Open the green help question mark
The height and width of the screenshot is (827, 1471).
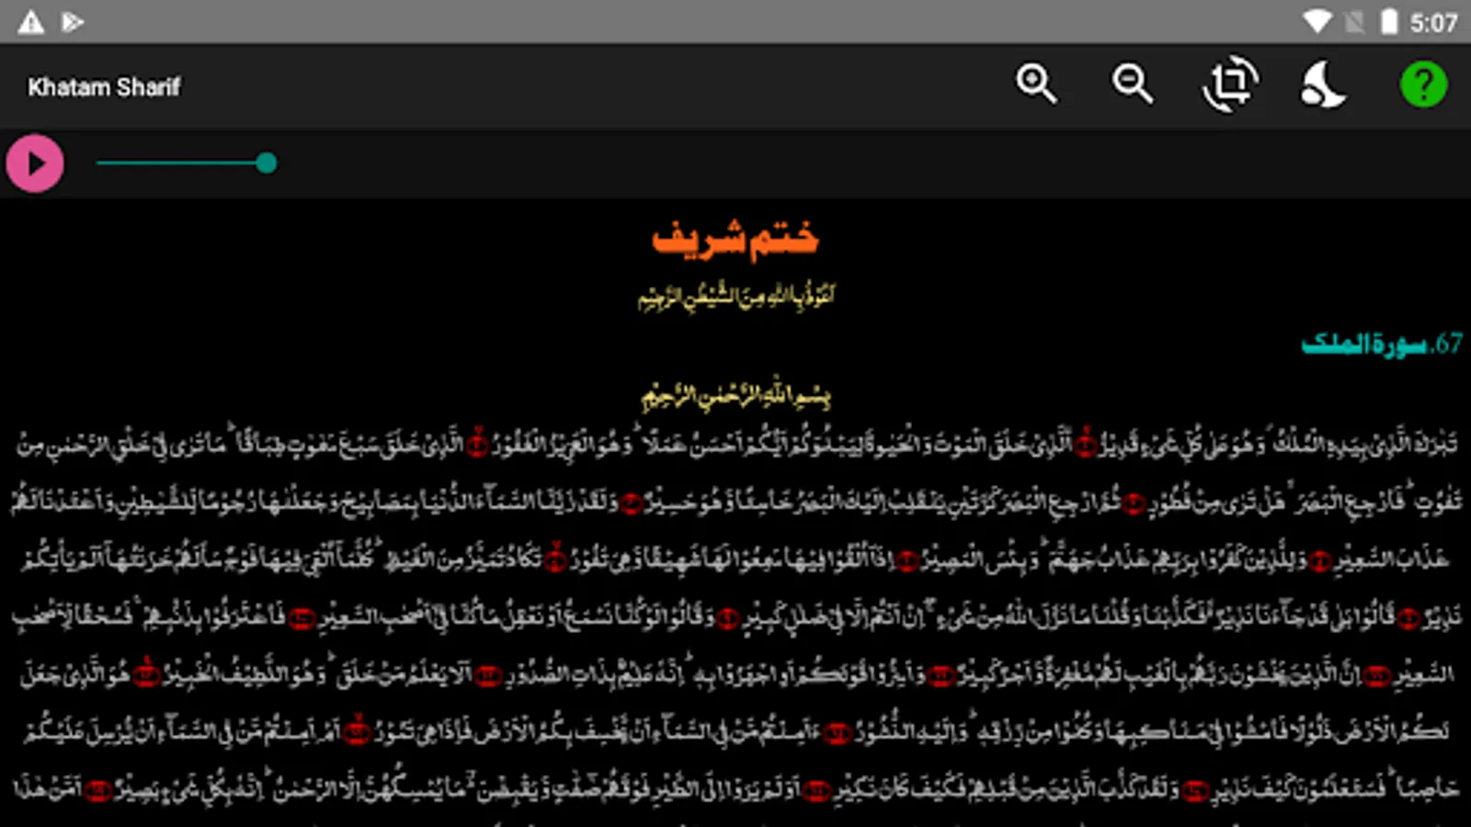click(1423, 85)
